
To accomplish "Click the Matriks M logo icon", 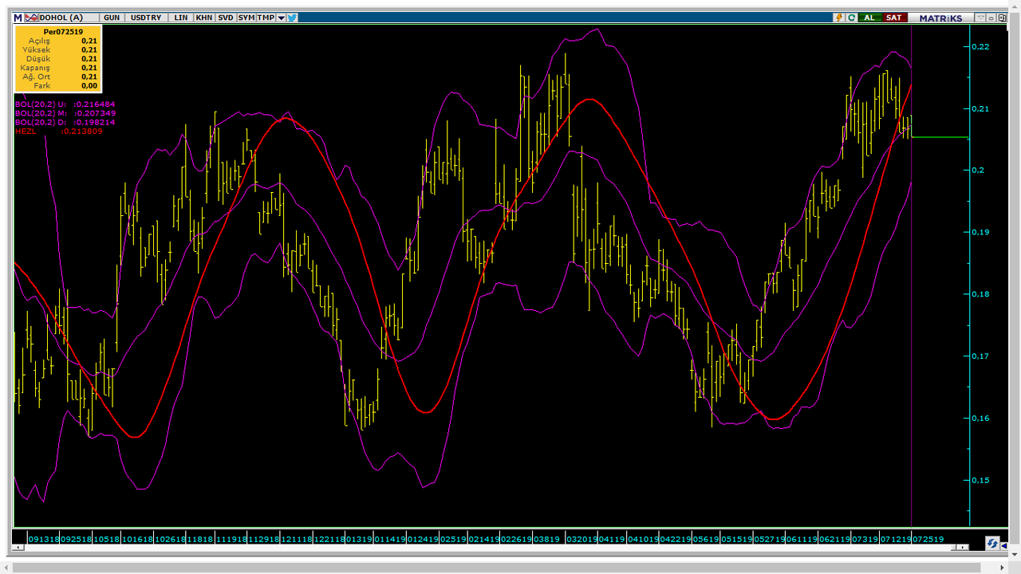I will (18, 18).
